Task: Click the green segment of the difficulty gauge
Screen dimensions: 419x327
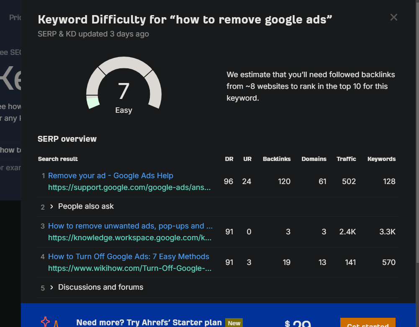Action: coord(93,102)
